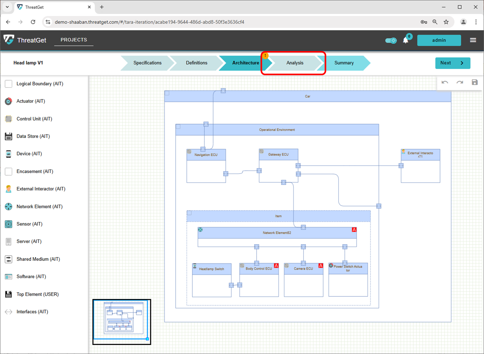Switch to the Specifications step

tap(147, 63)
